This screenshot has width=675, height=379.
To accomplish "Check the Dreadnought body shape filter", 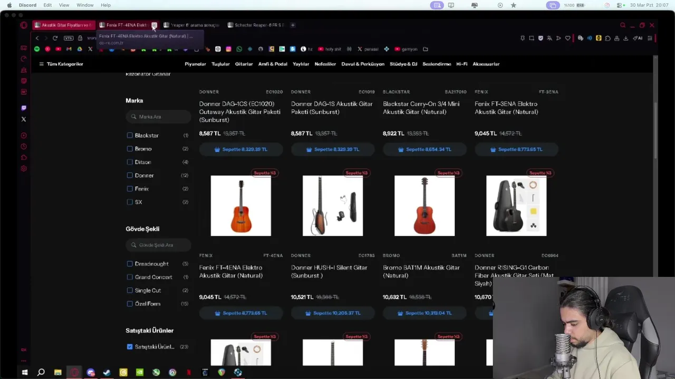I will click(x=130, y=264).
